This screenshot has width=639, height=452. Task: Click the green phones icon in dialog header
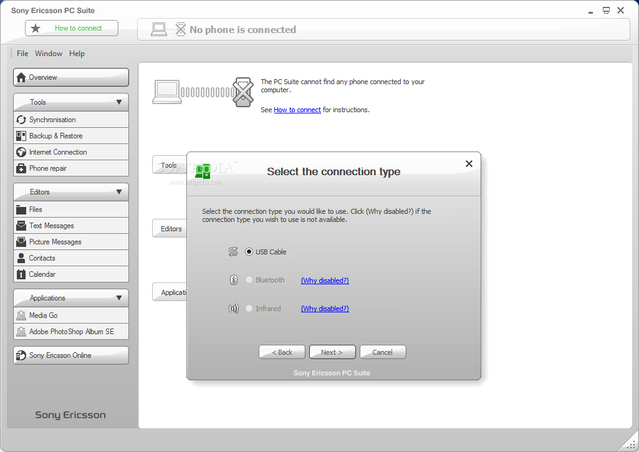[203, 171]
